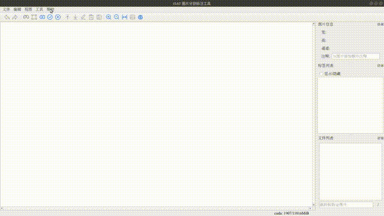Click the zoom out magnifier icon
The image size is (384, 216).
click(116, 17)
